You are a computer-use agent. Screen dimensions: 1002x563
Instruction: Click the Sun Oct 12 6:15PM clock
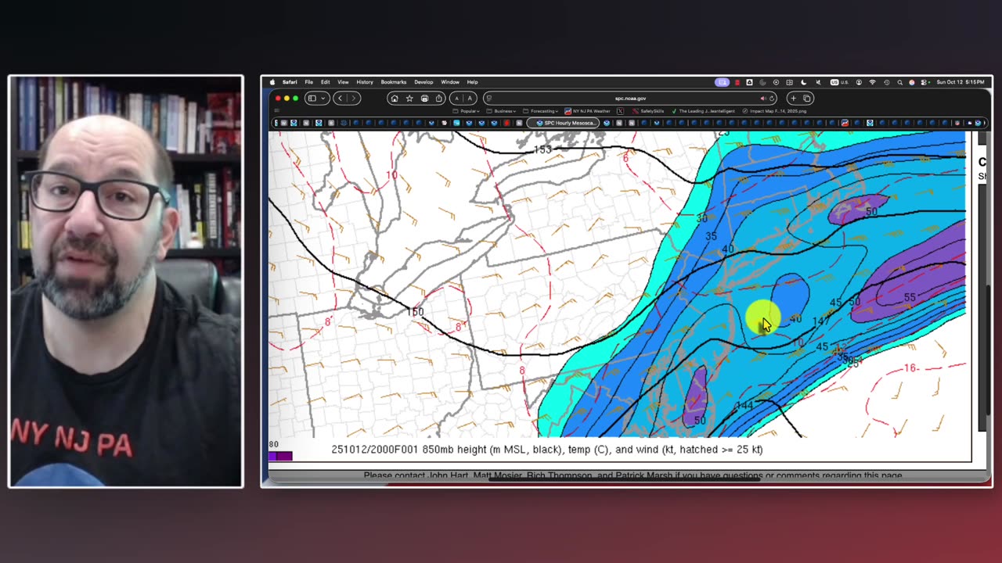[x=960, y=82]
